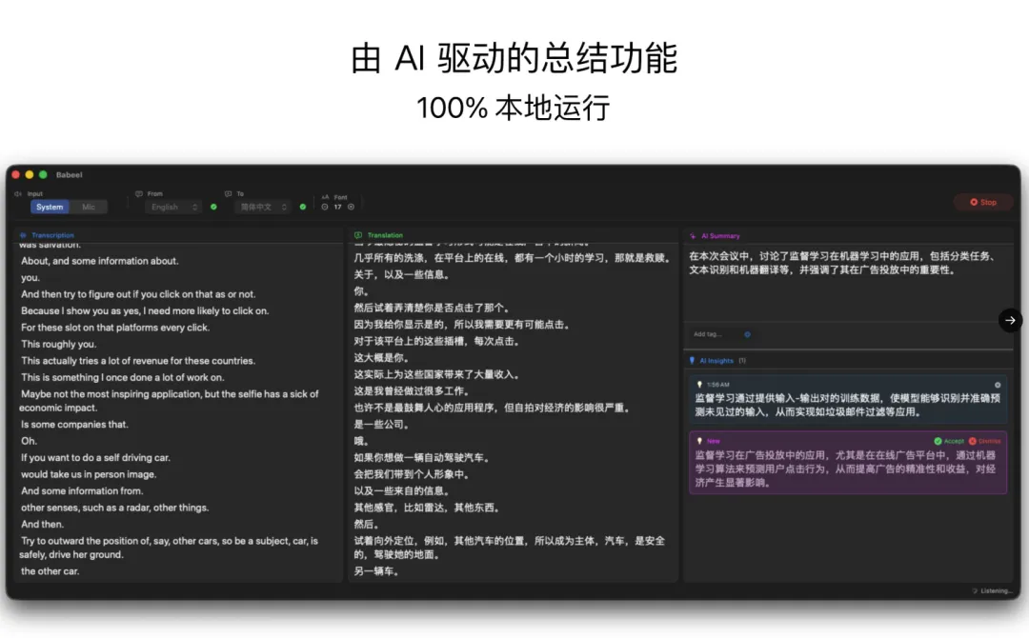This screenshot has height=638, width=1029.
Task: Expand sidebar with the circular arrow button
Action: coord(1009,320)
